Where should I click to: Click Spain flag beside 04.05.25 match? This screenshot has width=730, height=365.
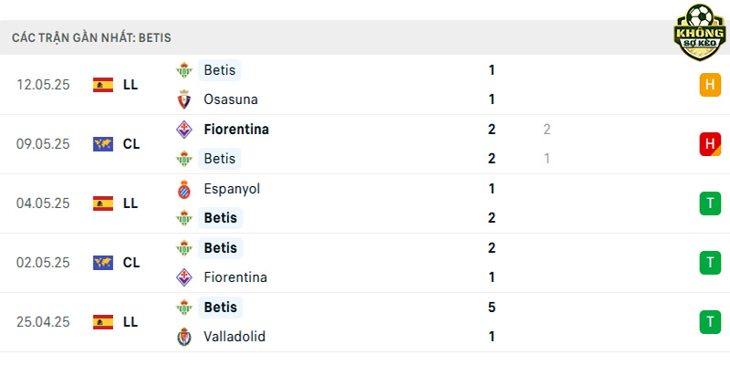click(x=103, y=203)
